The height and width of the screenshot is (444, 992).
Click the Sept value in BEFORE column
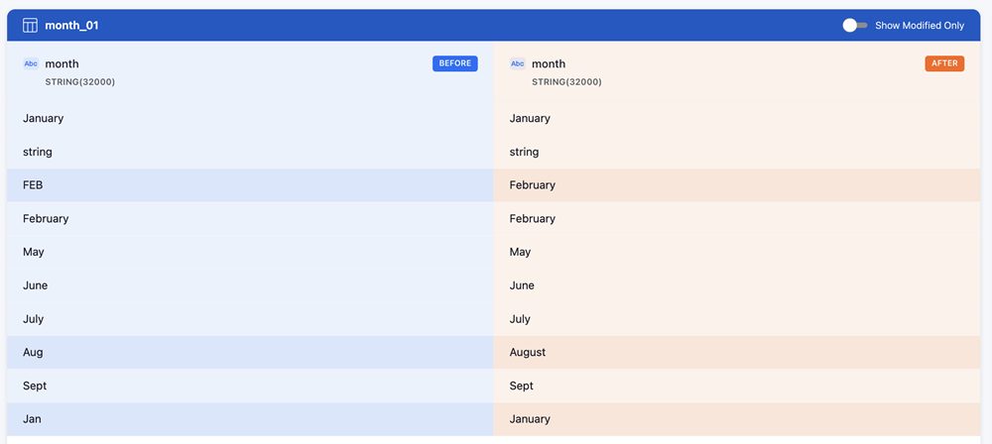[x=35, y=386]
